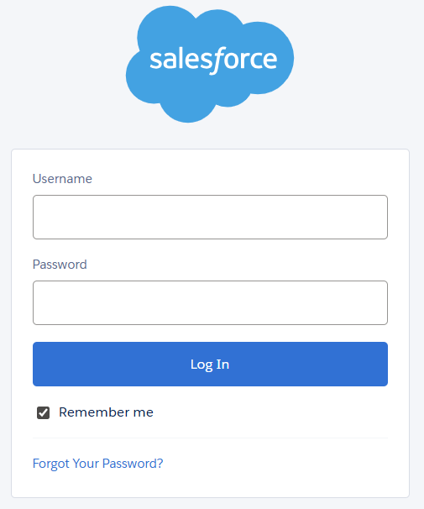Focus the Password input field

[x=210, y=303]
